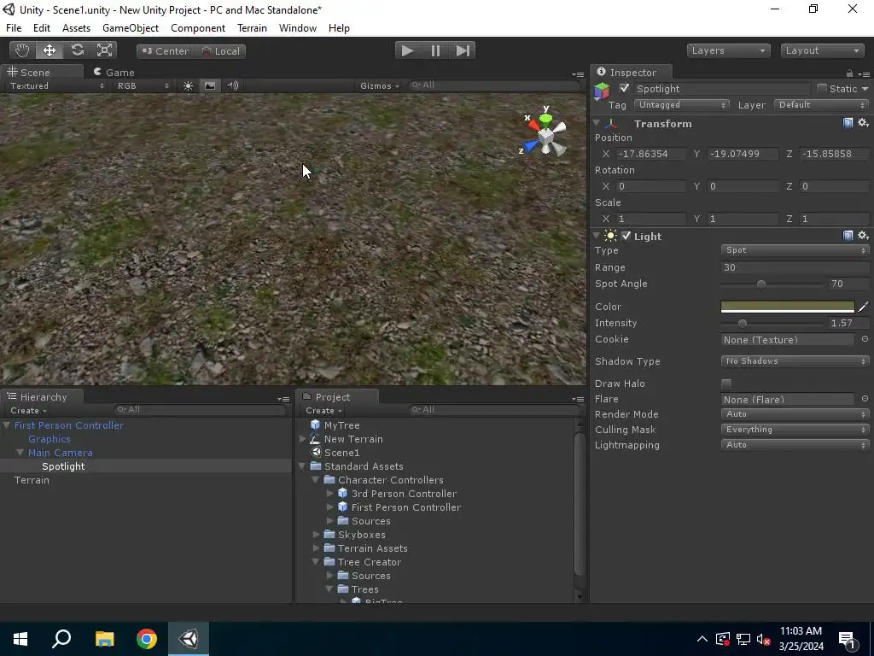Open the Light Type Spot dropdown

(795, 250)
